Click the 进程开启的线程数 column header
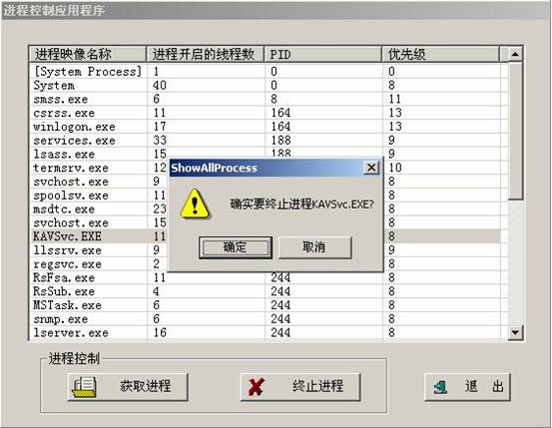The width and height of the screenshot is (552, 428). 205,54
